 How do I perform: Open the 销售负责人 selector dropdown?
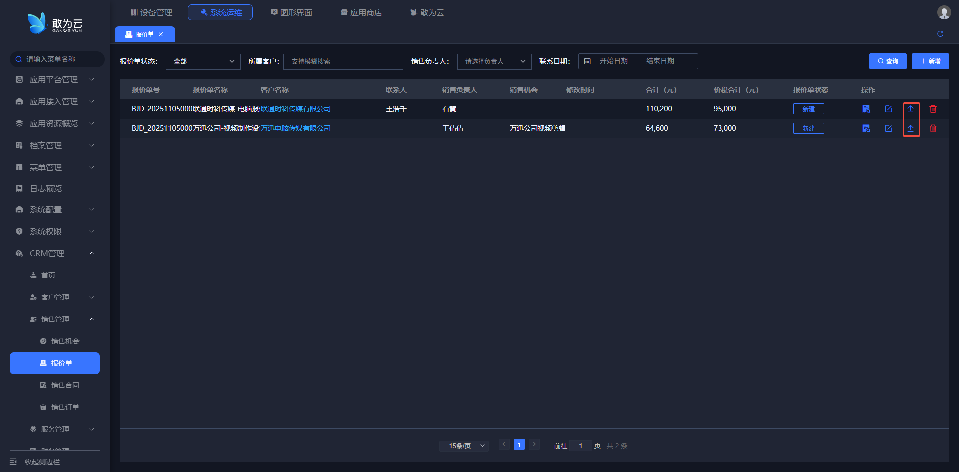(x=494, y=61)
